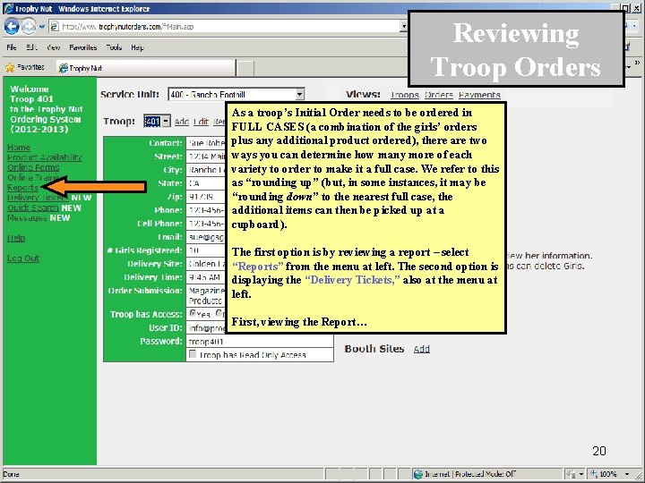
Task: Click the browser Back arrow button
Action: [12, 27]
